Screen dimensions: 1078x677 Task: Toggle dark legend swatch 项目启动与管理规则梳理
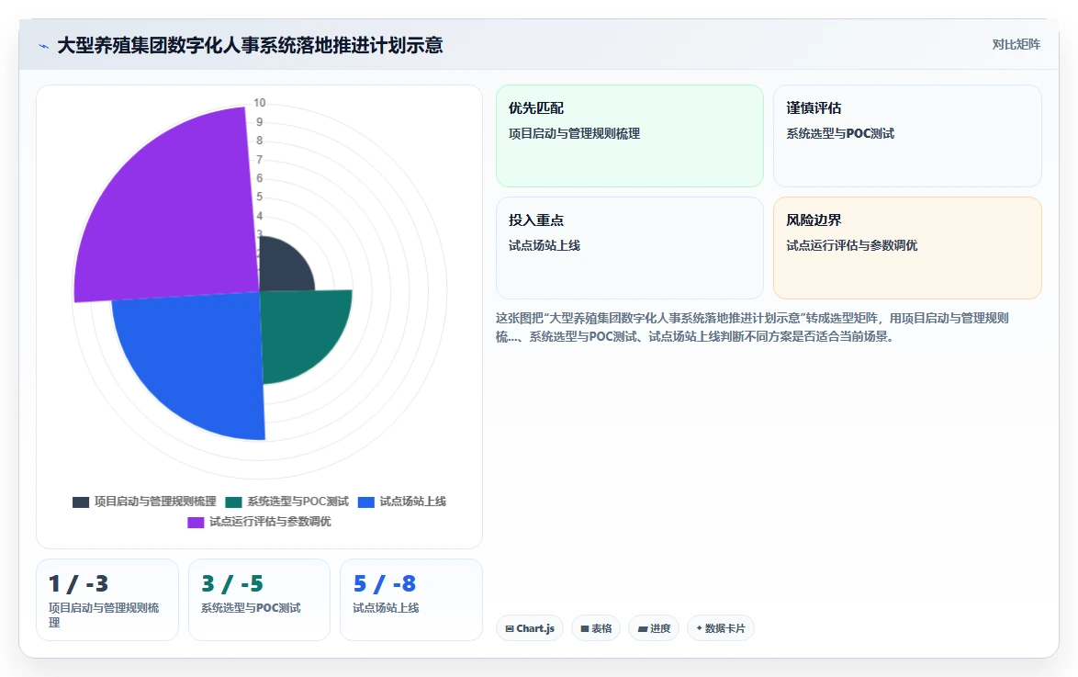coord(81,502)
